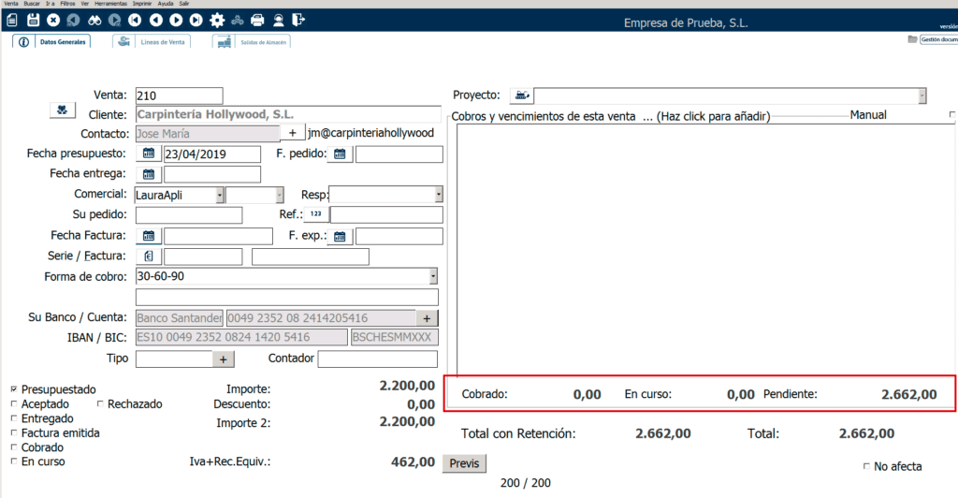Image resolution: width=958 pixels, height=498 pixels.
Task: Click the printer icon in toolbar
Action: tap(257, 20)
